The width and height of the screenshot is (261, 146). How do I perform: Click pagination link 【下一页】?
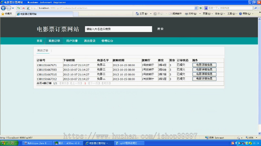coord(94,83)
